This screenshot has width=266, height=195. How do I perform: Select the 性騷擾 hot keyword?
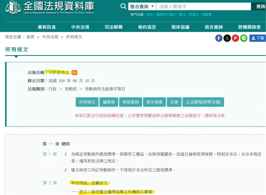click(206, 15)
